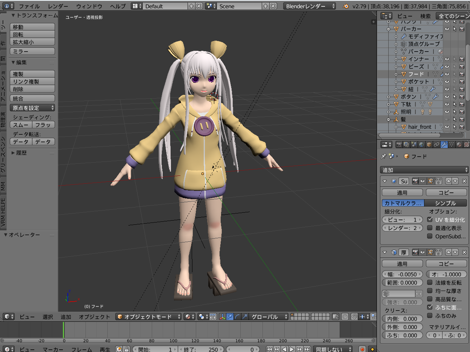Click the 幅 thickness value slider field
Image resolution: width=470 pixels, height=352 pixels.
point(402,274)
